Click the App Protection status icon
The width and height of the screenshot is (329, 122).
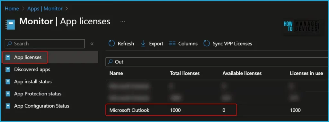point(8,94)
